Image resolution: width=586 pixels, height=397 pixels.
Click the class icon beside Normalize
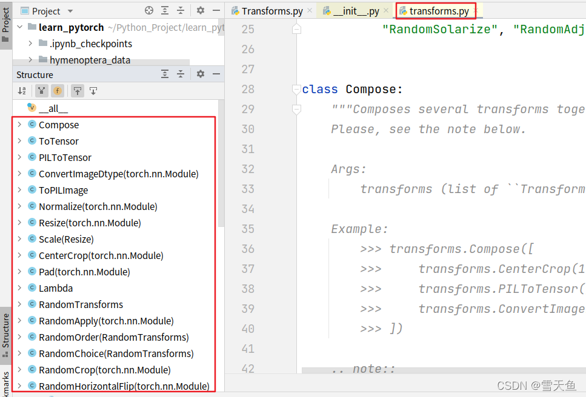point(32,206)
